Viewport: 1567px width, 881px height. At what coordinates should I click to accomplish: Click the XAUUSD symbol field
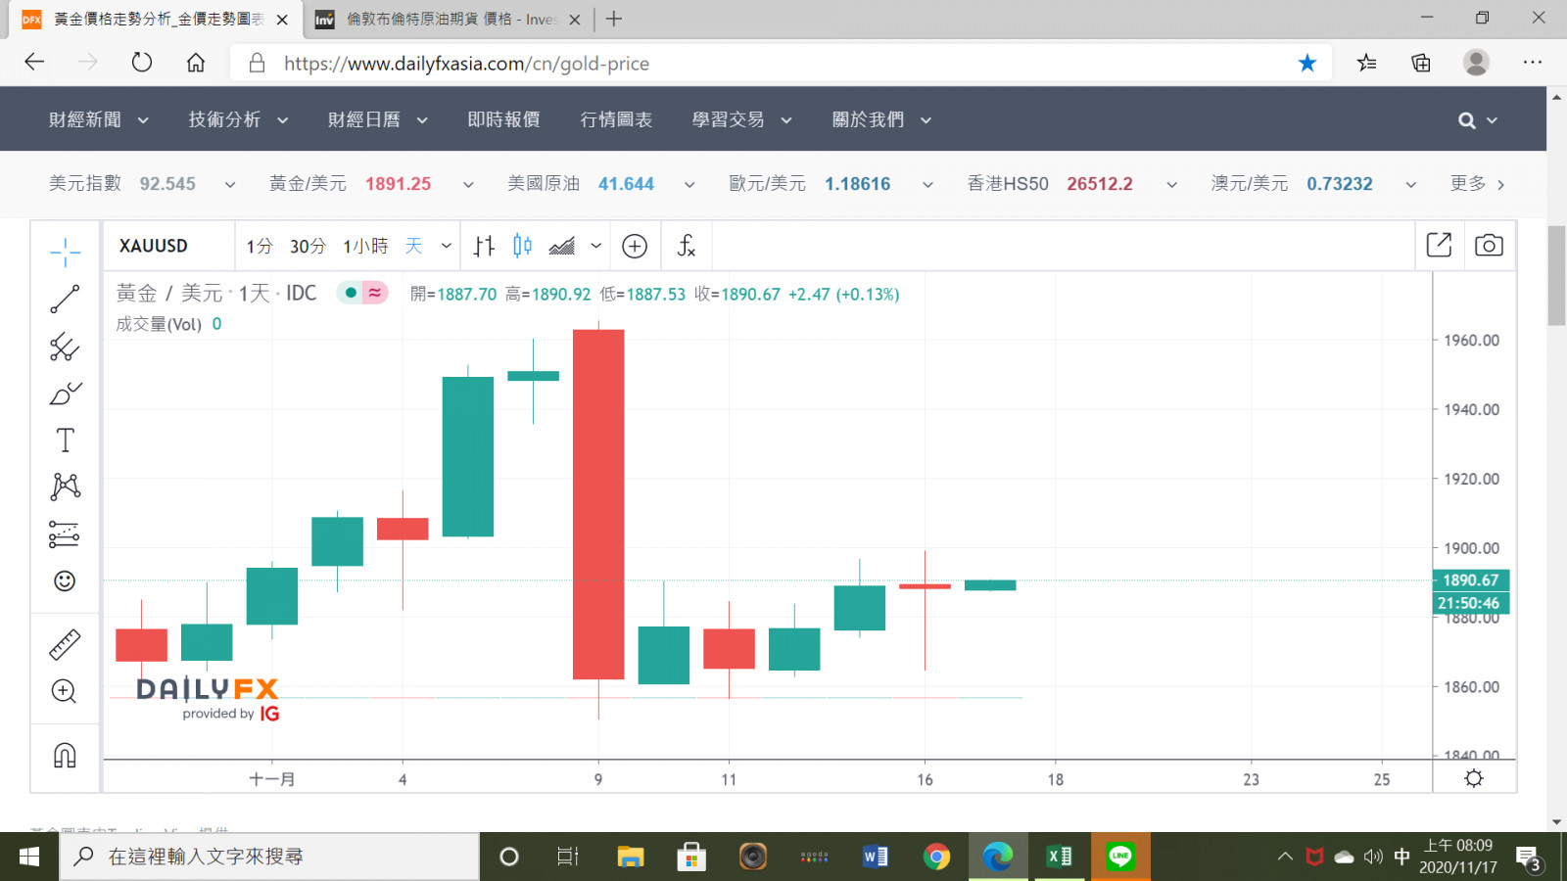click(154, 246)
